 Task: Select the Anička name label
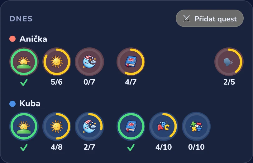tap(33, 39)
